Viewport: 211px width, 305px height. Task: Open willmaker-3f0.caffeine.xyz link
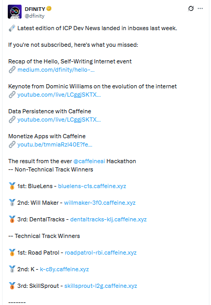[100, 203]
